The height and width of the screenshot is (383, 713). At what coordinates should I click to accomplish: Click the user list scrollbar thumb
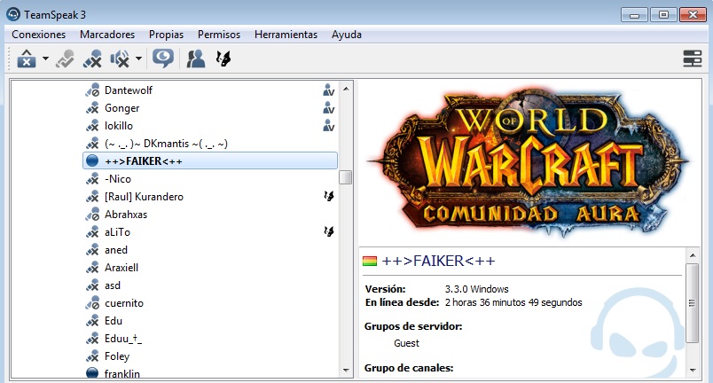pyautogui.click(x=346, y=177)
